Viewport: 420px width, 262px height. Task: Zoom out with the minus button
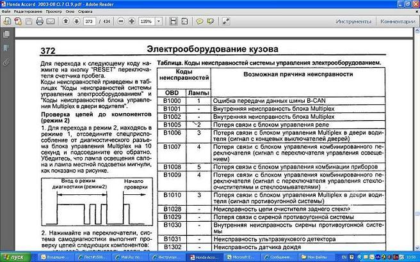tap(121, 21)
